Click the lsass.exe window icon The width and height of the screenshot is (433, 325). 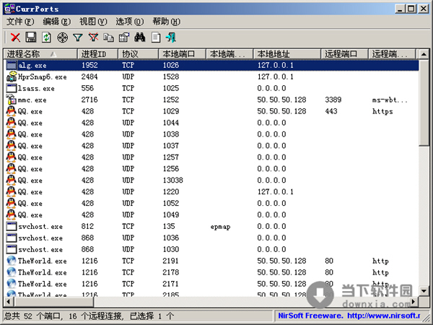point(12,88)
